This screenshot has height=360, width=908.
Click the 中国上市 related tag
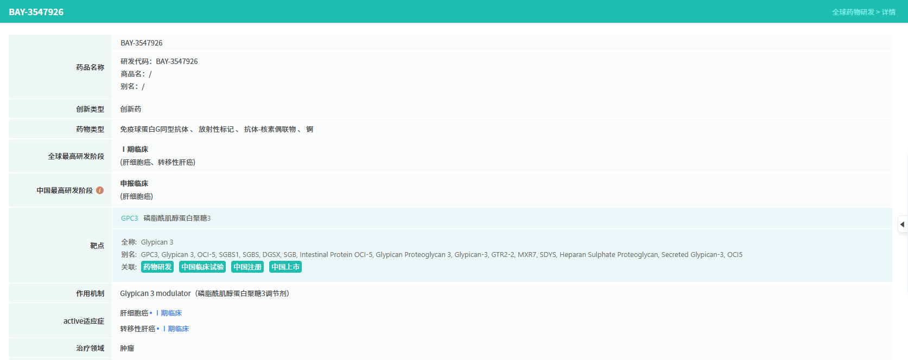pos(285,267)
